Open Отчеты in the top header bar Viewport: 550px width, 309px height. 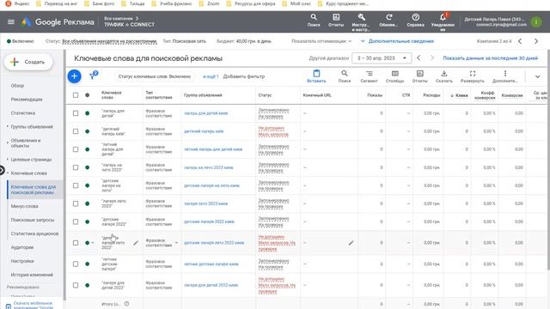pyautogui.click(x=336, y=20)
